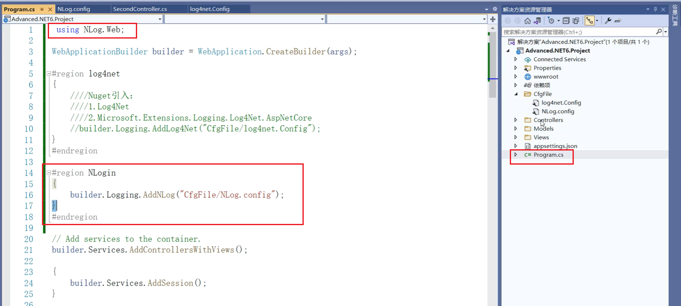
Task: Select Advanced.NET6.Project project in tree
Action: click(558, 51)
